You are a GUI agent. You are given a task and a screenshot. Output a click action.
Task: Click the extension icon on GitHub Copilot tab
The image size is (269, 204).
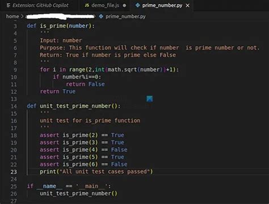[x=9, y=6]
